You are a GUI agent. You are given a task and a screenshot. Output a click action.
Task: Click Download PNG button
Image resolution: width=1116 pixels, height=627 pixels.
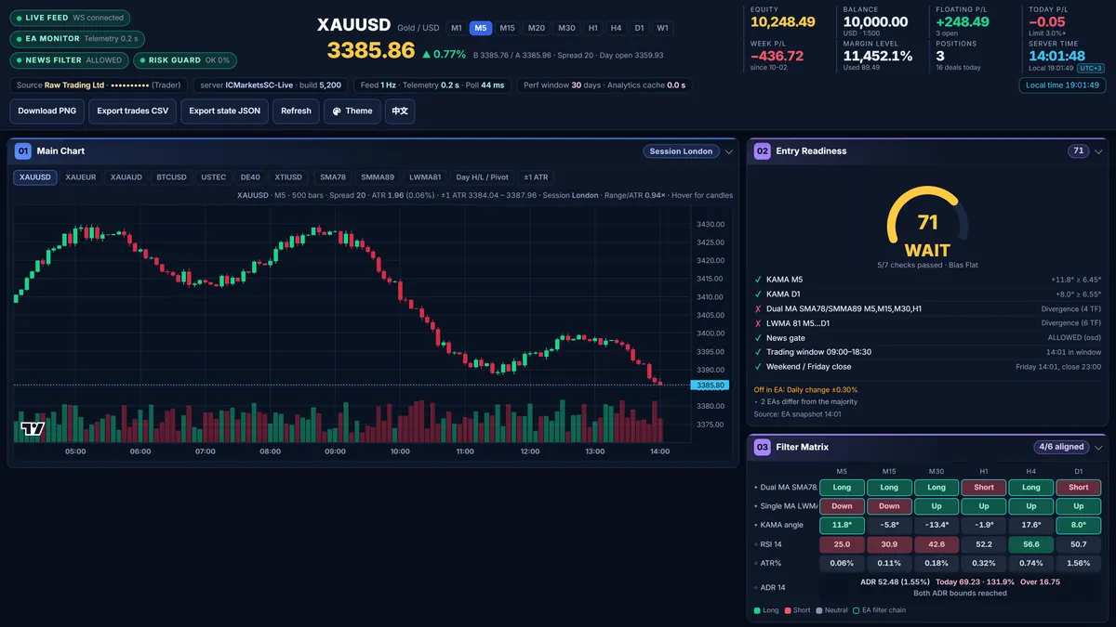tap(47, 111)
